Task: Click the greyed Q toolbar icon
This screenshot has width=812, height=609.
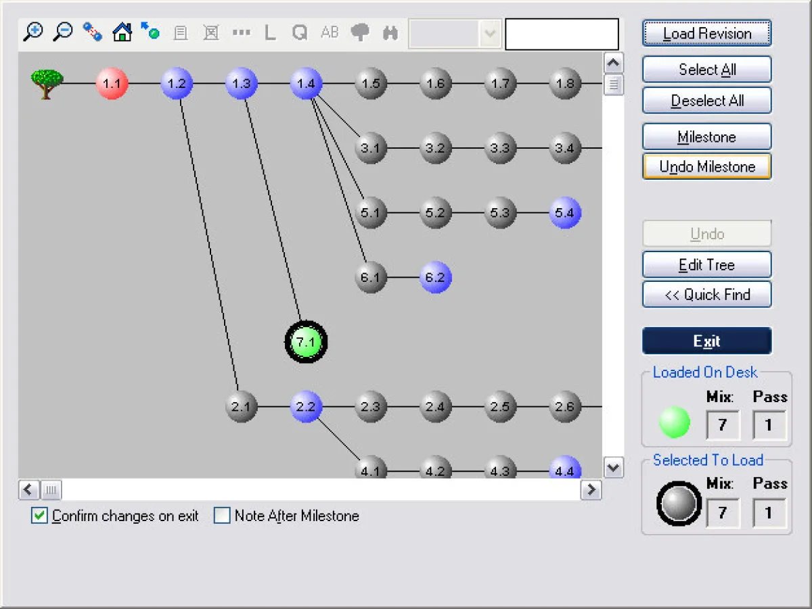Action: click(300, 32)
